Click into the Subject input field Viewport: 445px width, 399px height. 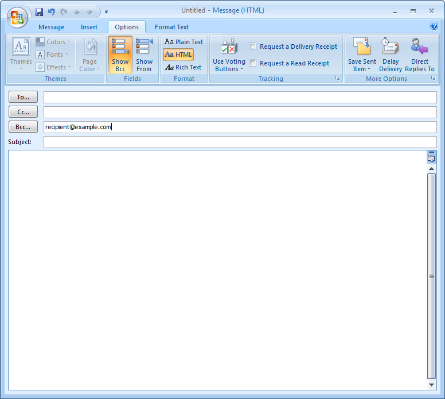click(x=240, y=142)
